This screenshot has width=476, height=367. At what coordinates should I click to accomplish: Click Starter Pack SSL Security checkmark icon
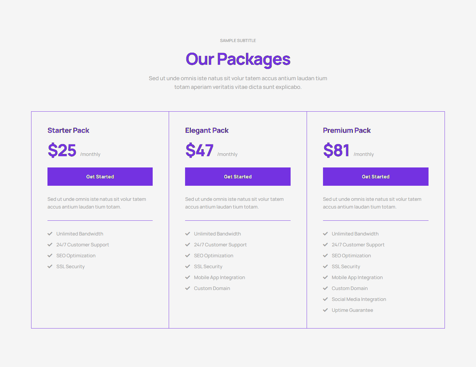coord(50,267)
